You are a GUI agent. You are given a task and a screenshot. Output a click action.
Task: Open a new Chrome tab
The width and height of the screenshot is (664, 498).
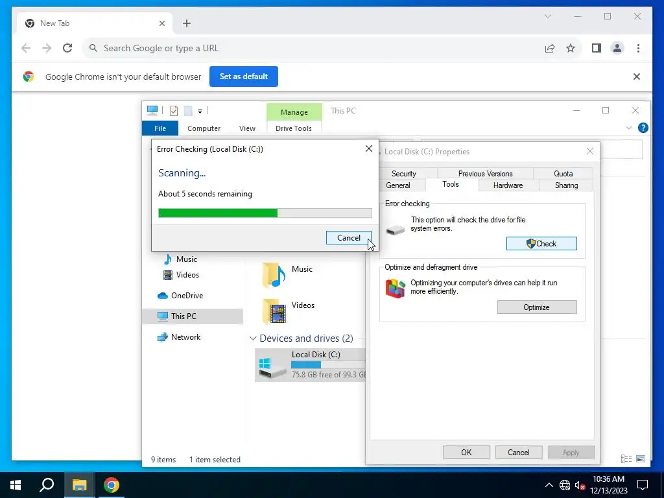point(187,23)
